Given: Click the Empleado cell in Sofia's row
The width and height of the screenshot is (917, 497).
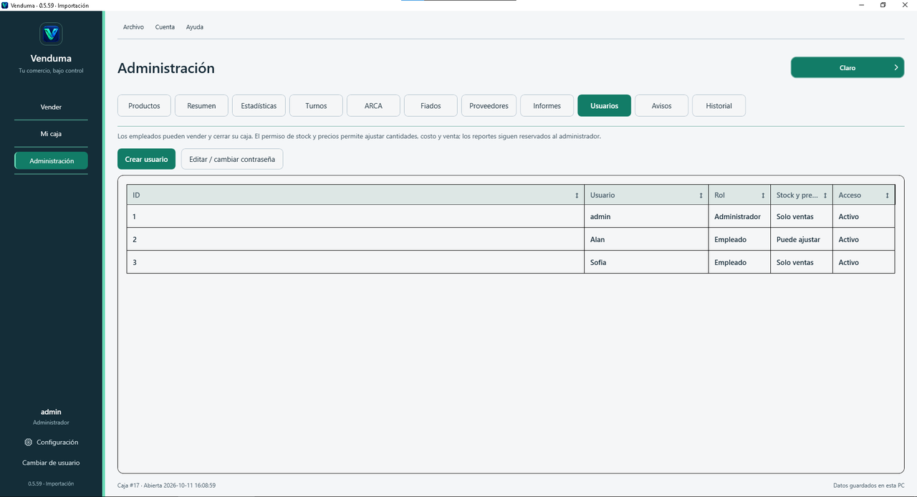Looking at the screenshot, I should 739,262.
